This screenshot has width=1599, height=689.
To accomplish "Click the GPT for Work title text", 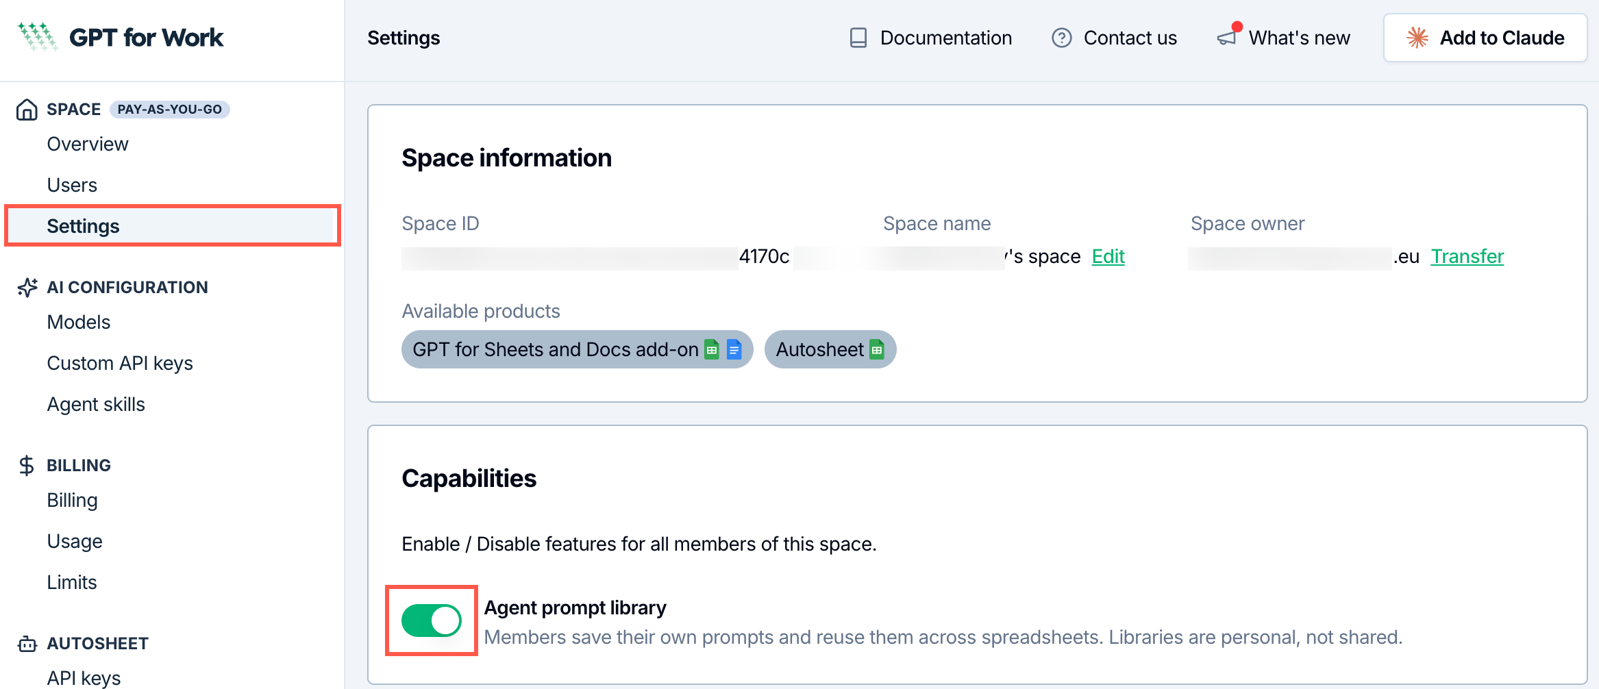I will pyautogui.click(x=147, y=38).
